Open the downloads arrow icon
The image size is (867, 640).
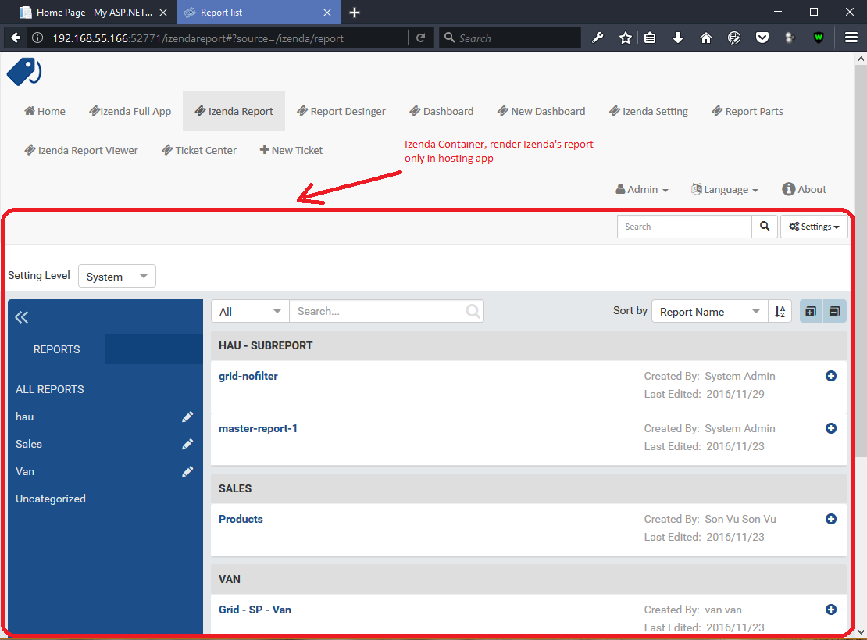click(678, 38)
